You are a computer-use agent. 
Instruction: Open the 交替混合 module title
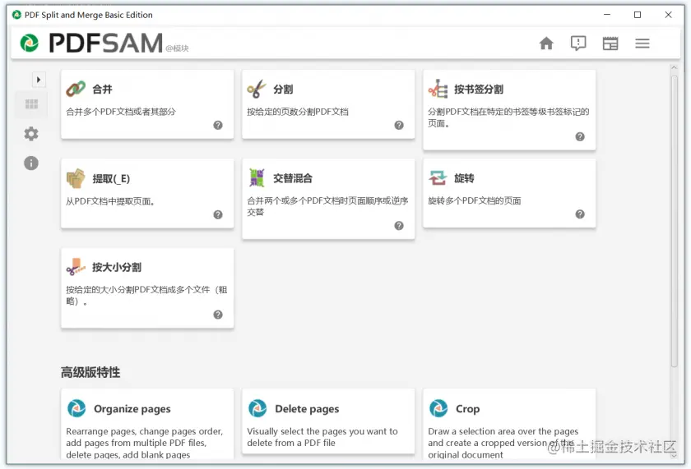tap(293, 178)
